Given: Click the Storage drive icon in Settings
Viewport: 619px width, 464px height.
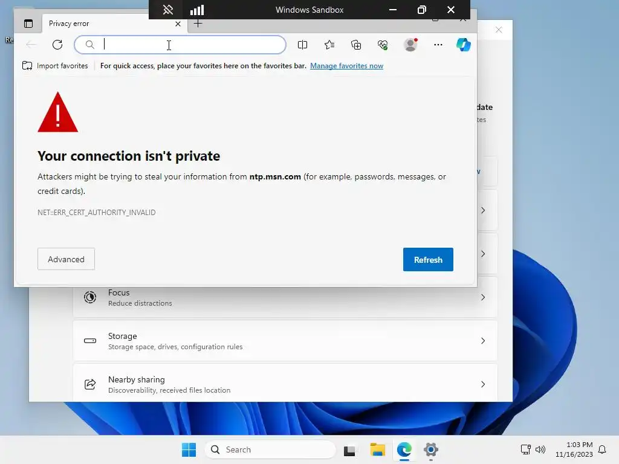Looking at the screenshot, I should point(90,341).
